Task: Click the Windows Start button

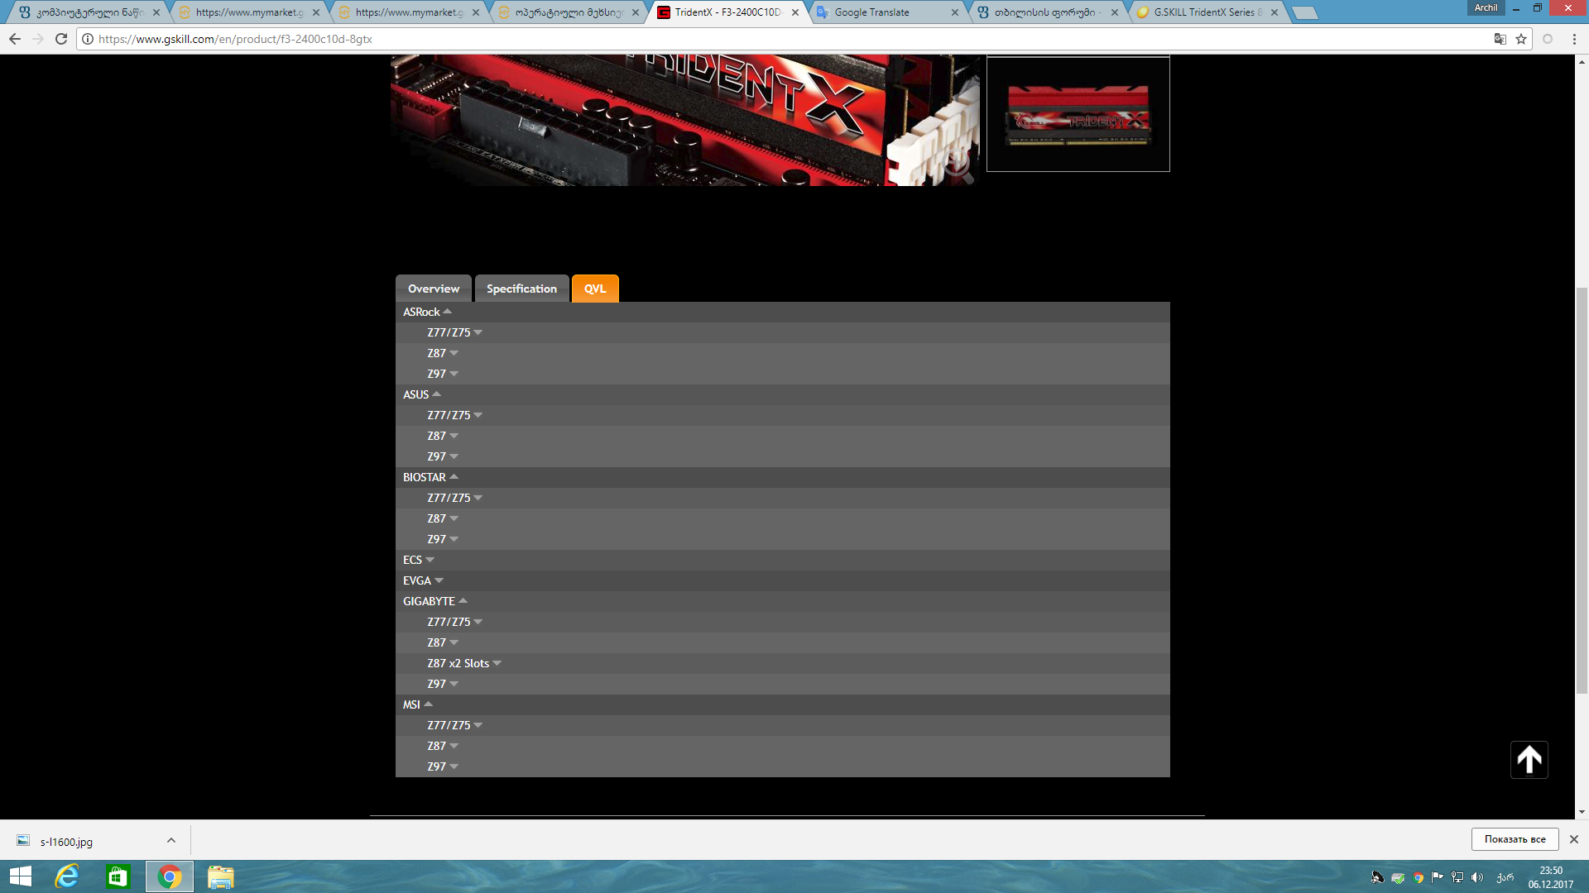Action: [x=20, y=876]
